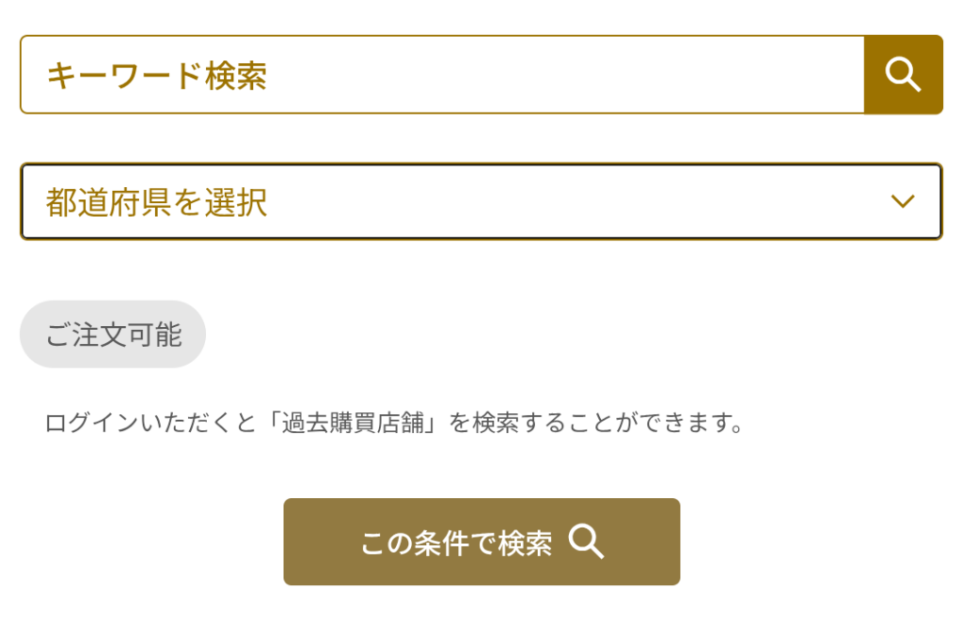Enable the ご注文可能 availability filter
Viewport: 963px width, 622px height.
click(113, 334)
